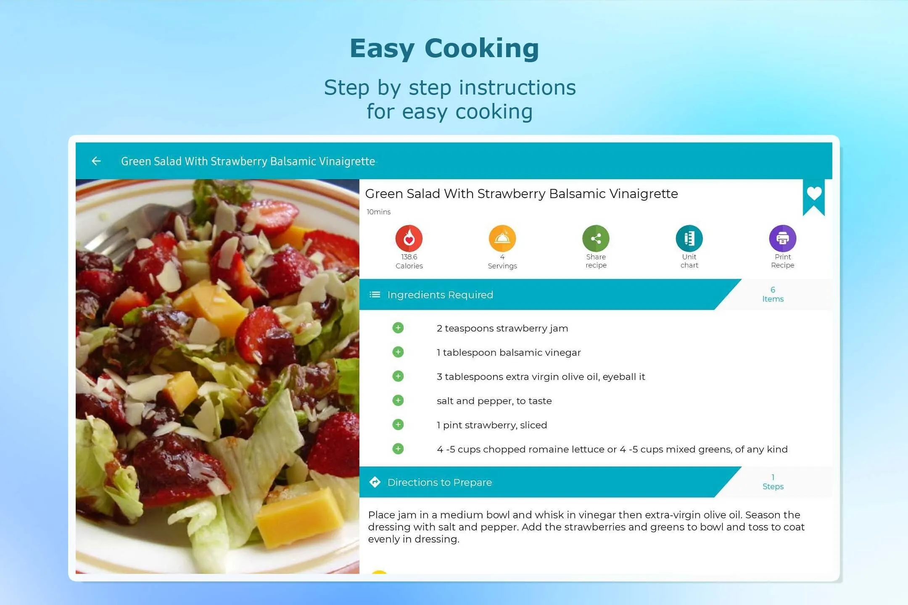Toggle add balsamic vinegar ingredient
Screen dimensions: 908x605
397,352
